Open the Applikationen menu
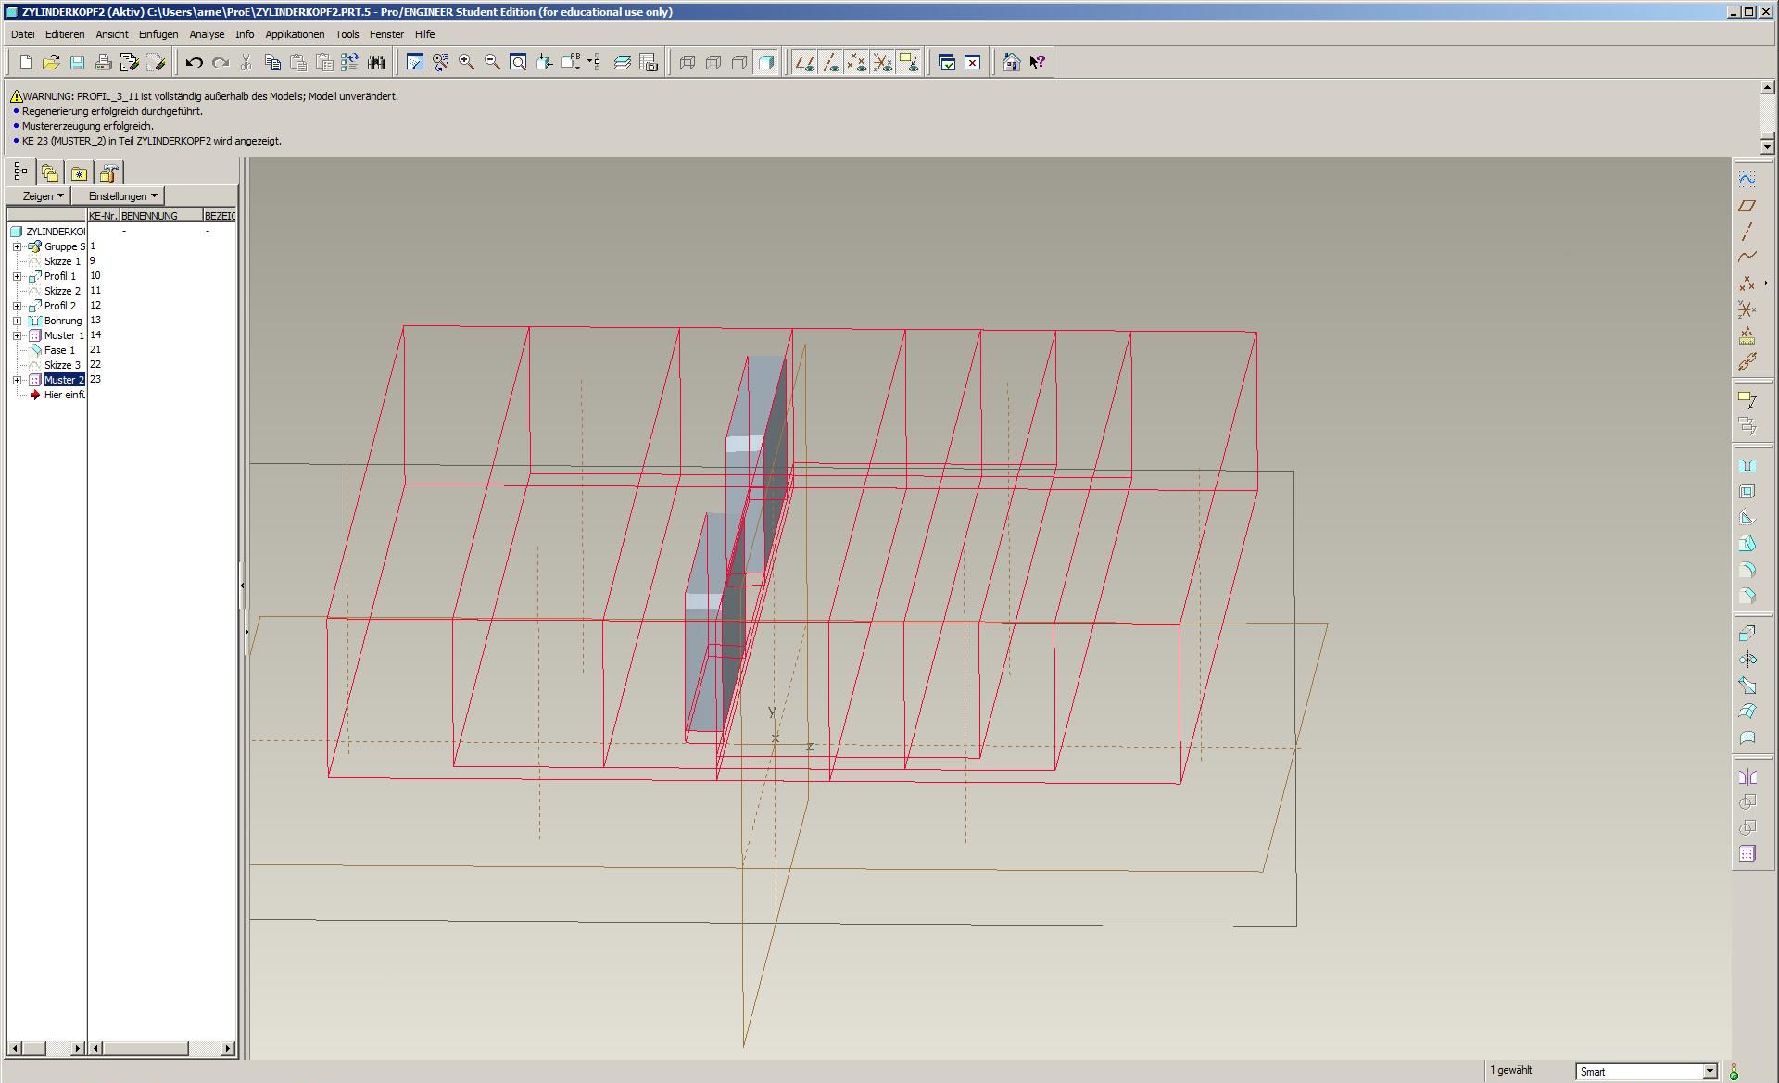1779x1083 pixels. [x=295, y=34]
